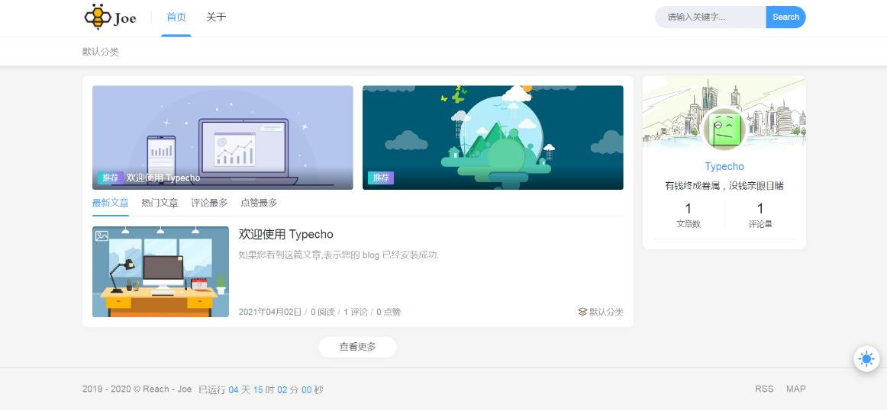Click the 已运行 running time counter

261,389
